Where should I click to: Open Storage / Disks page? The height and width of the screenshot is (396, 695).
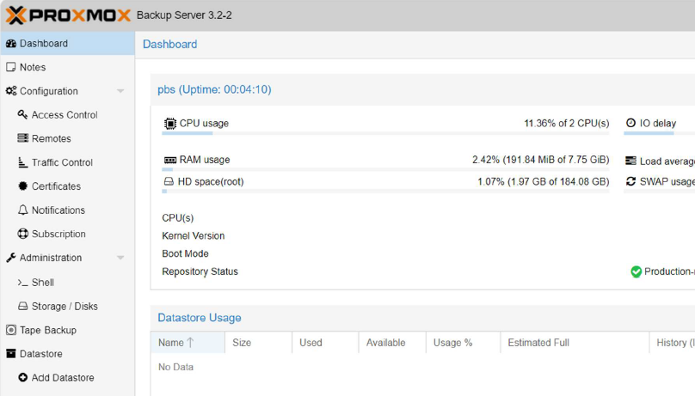pyautogui.click(x=67, y=306)
